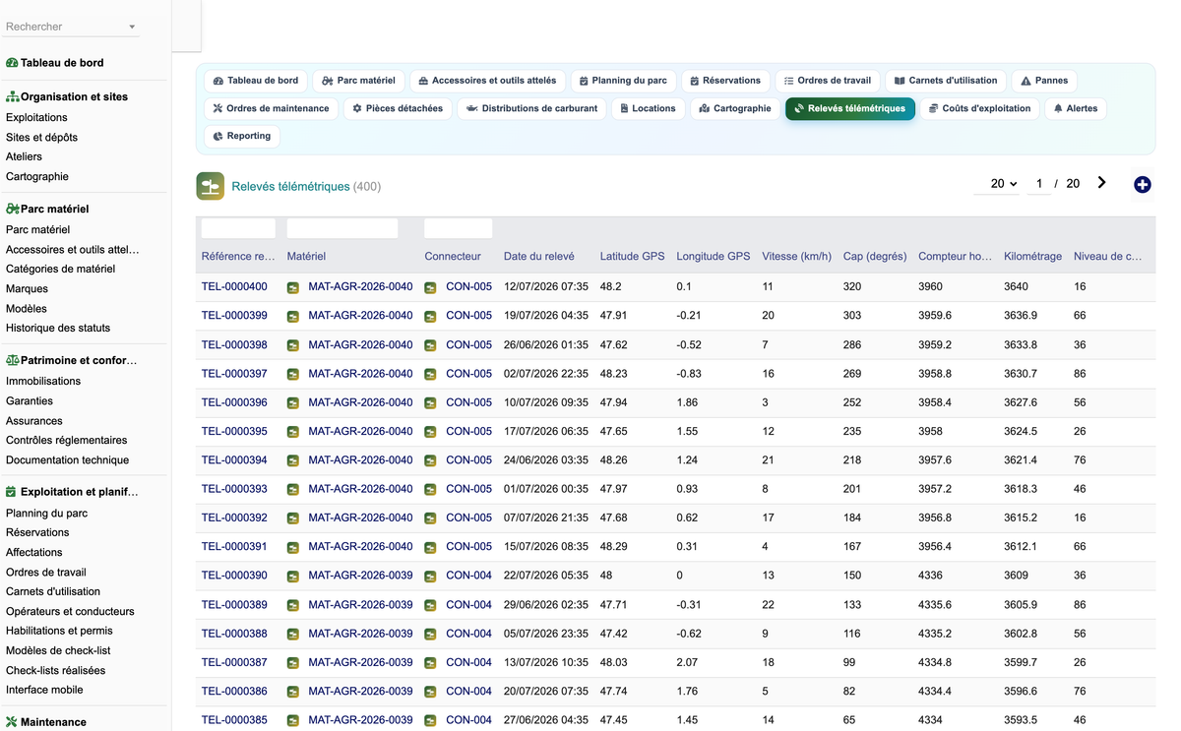This screenshot has width=1181, height=731.
Task: Open Exploitations in the sidebar
Action: [x=36, y=117]
